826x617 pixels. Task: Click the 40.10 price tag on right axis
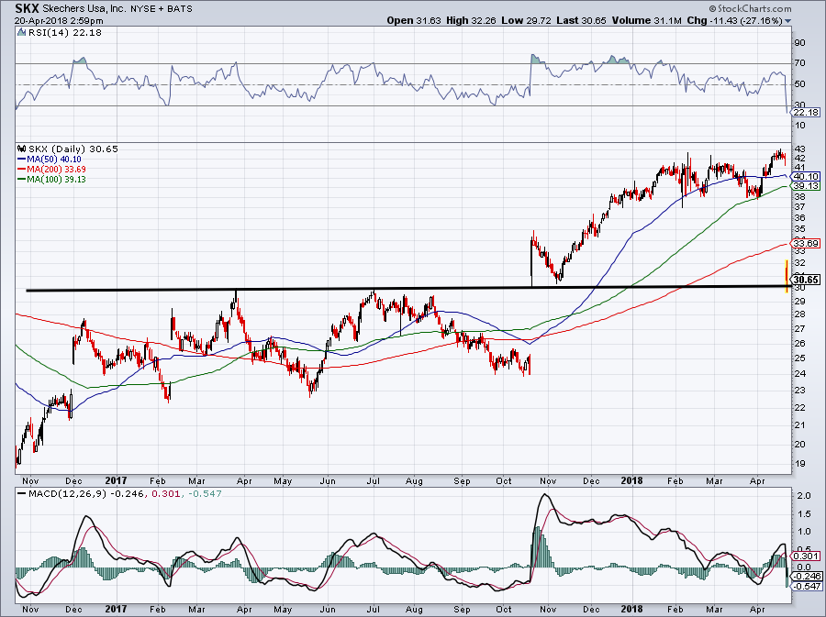(806, 176)
